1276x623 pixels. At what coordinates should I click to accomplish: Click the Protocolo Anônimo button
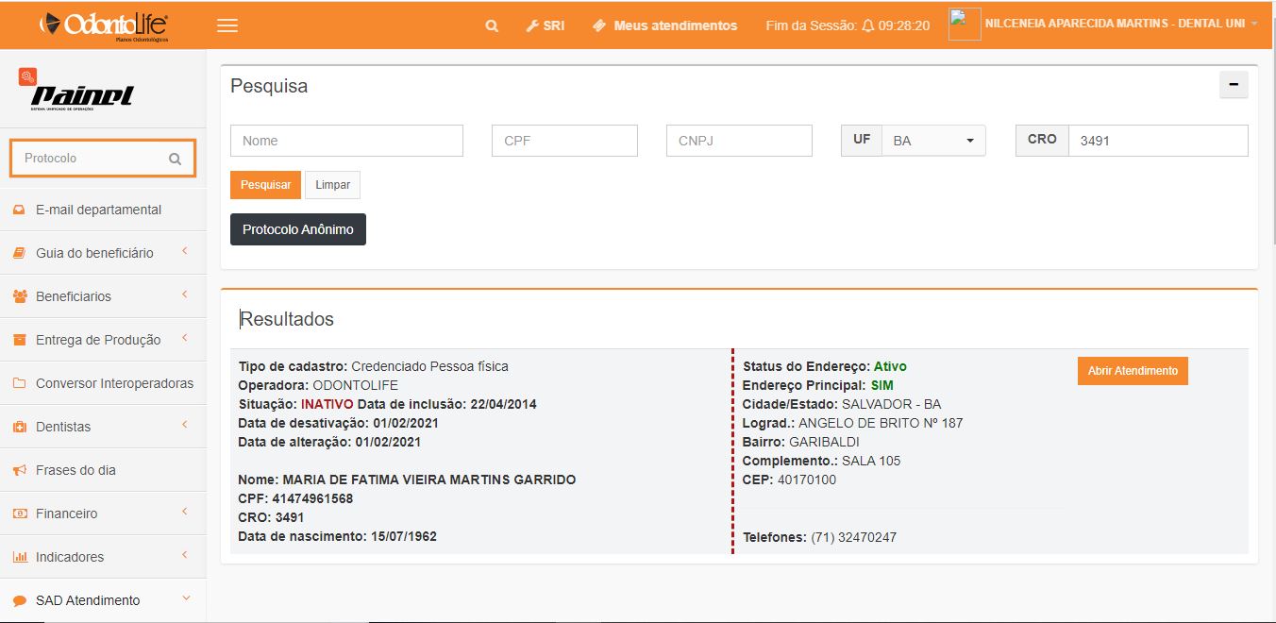(298, 229)
